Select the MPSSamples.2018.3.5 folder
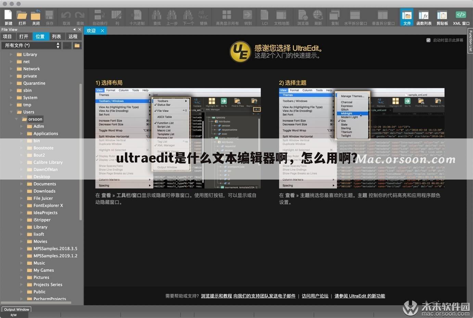 pyautogui.click(x=55, y=249)
